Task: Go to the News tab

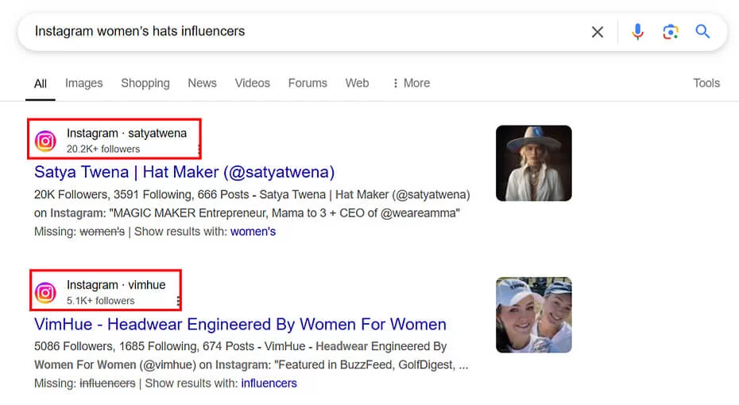Action: (202, 83)
